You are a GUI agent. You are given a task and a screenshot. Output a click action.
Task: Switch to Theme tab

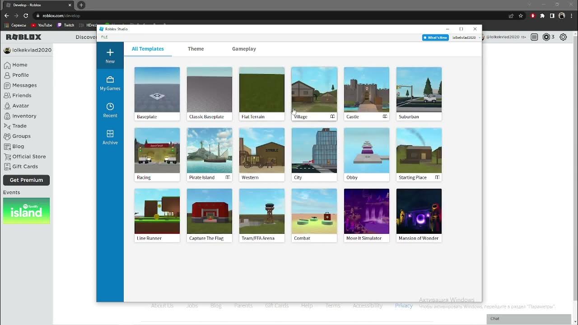(196, 49)
